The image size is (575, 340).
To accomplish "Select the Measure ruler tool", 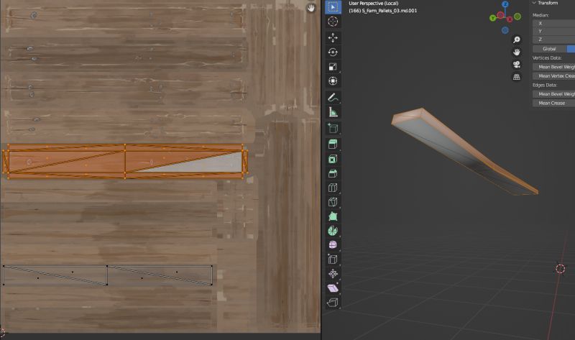I will coord(333,112).
